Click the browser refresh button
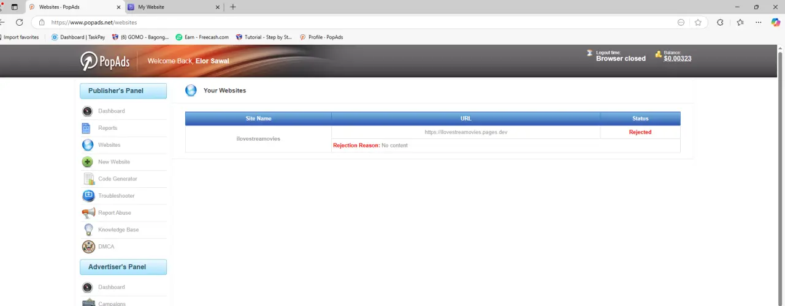785x306 pixels. pyautogui.click(x=19, y=22)
